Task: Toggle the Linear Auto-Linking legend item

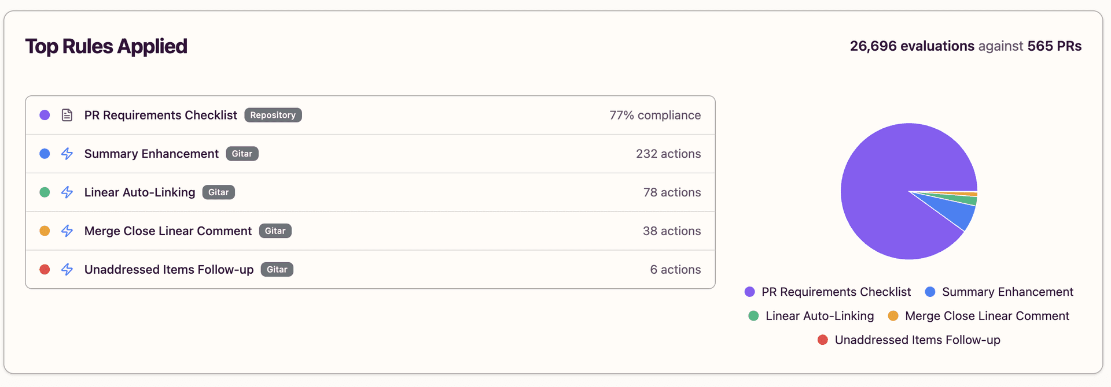Action: (820, 316)
